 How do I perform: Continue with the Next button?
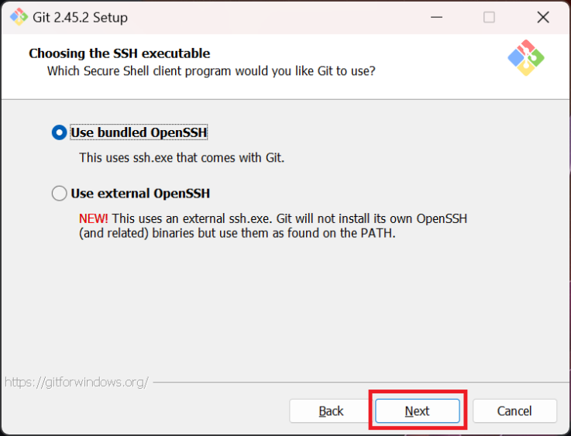(x=418, y=411)
